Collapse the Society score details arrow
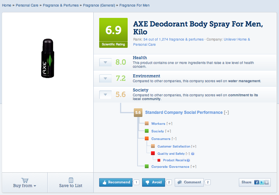 tap(105, 95)
